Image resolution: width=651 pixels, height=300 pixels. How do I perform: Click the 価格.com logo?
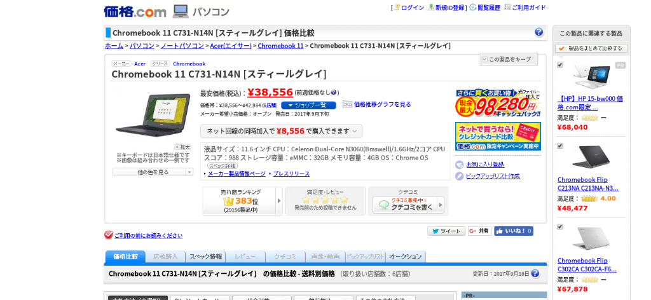tap(135, 11)
